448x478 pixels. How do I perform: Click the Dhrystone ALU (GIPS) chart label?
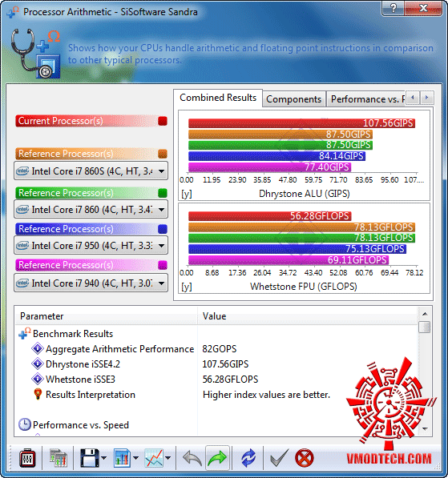pyautogui.click(x=305, y=194)
